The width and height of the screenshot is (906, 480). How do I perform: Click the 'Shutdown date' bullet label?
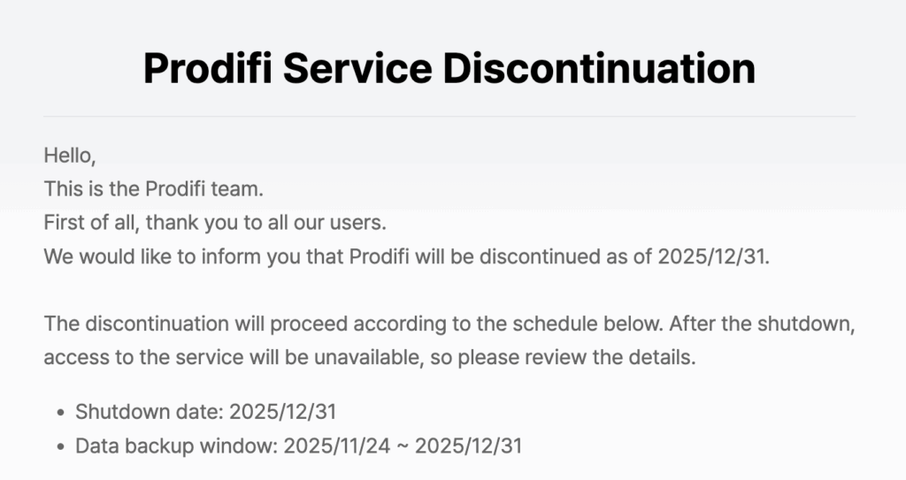pyautogui.click(x=149, y=412)
